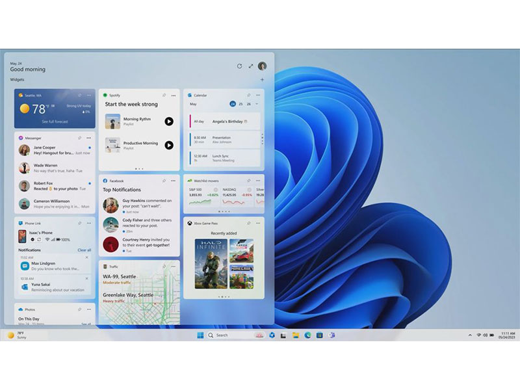
Task: Open File Explorer from taskbar
Action: tap(296, 335)
